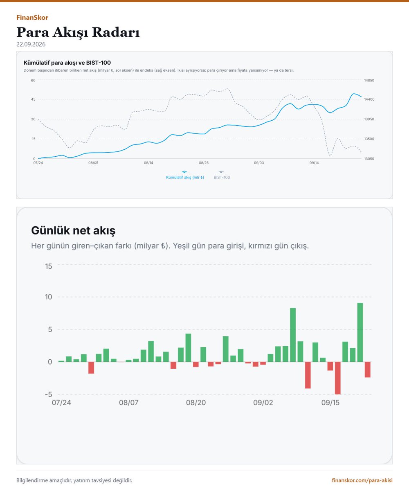409x491 pixels.
Task: Click the tallest green bar near 09/15
Action: tap(360, 332)
